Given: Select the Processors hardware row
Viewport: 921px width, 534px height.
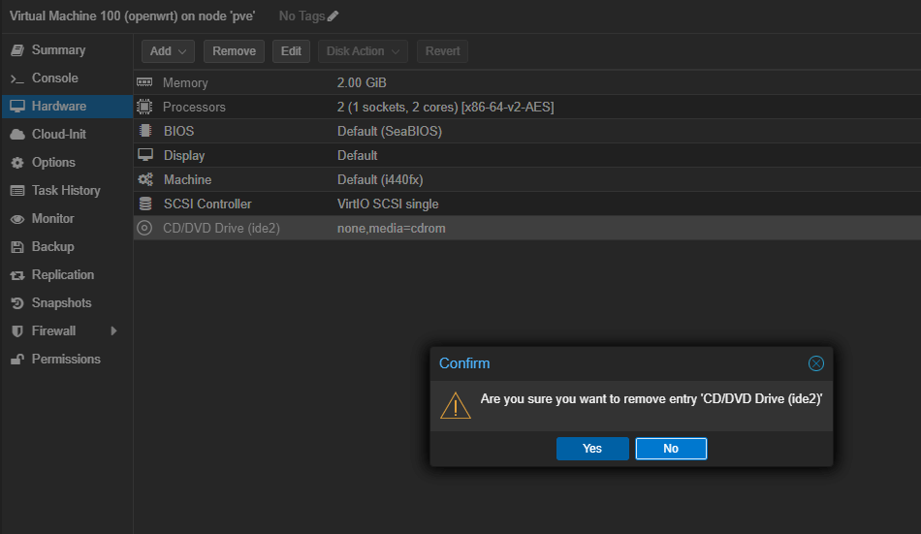Looking at the screenshot, I should [x=445, y=107].
